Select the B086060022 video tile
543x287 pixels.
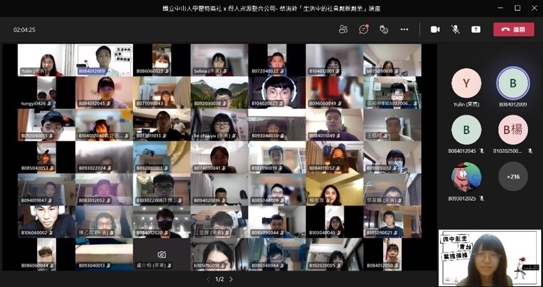tap(162, 60)
